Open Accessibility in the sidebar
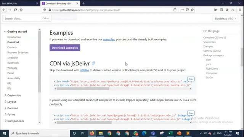 click(x=14, y=78)
